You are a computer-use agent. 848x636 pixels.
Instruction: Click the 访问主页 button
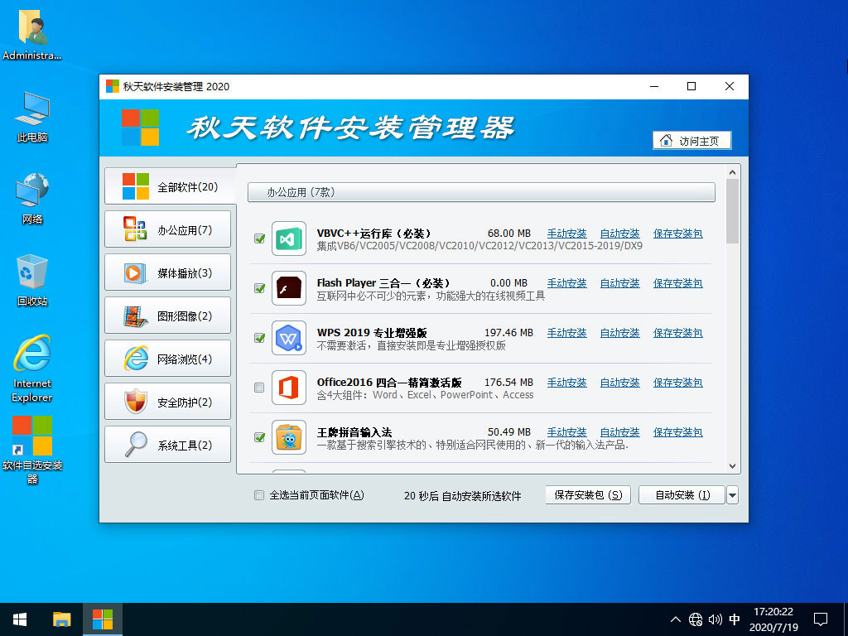691,139
